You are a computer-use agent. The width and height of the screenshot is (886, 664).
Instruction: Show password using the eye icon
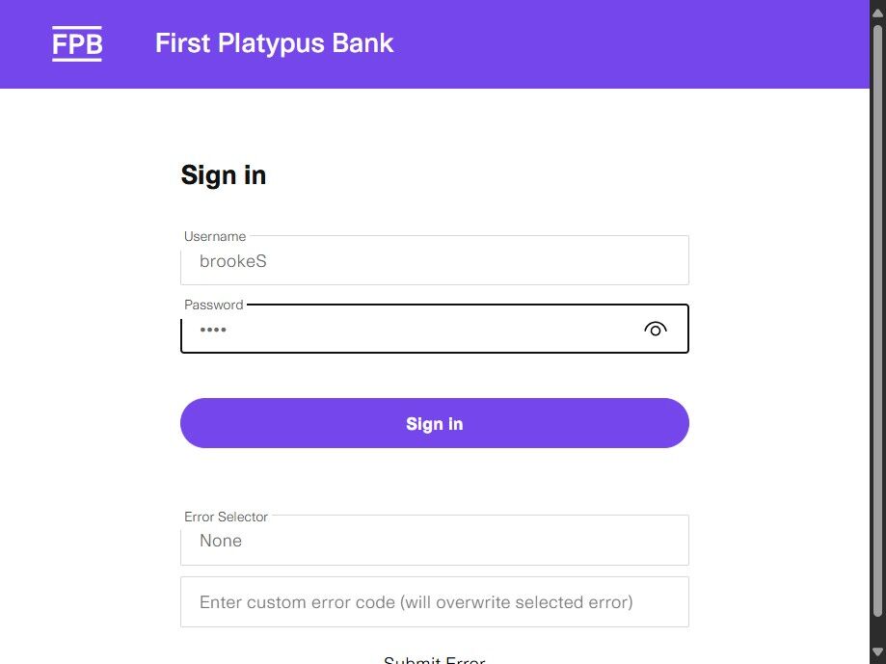click(655, 330)
